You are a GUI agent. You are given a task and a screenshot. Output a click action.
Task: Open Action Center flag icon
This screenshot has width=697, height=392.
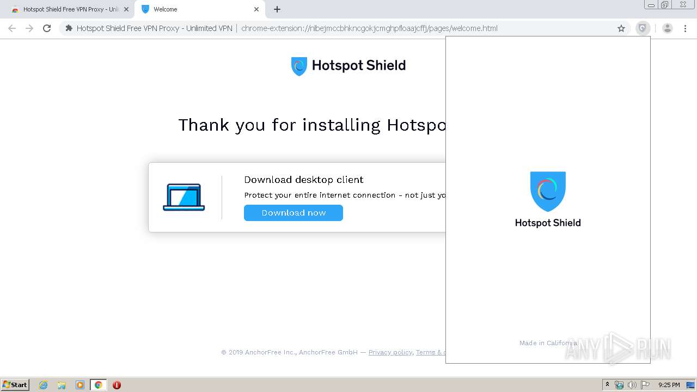click(x=645, y=385)
